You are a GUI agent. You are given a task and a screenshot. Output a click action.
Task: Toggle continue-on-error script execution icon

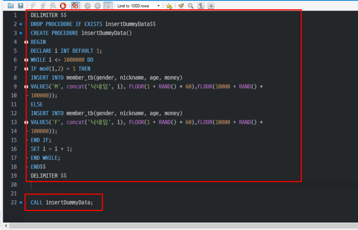tap(75, 6)
